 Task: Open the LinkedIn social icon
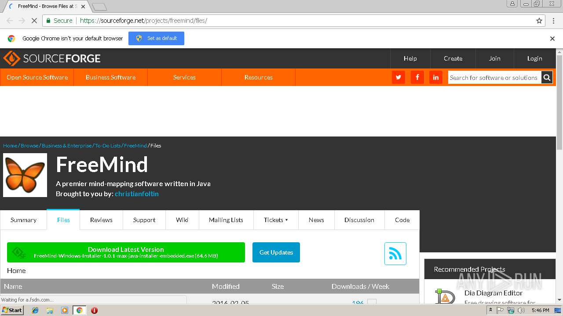tap(436, 77)
